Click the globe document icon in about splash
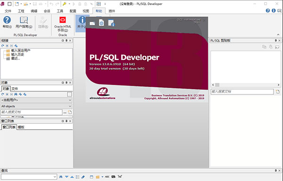Screen dimensions: 283x181 tap(101, 23)
